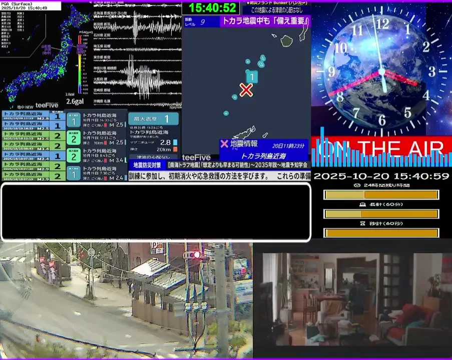Click the orange square beside depth 20km
This screenshot has height=360, width=452.
click(x=175, y=149)
